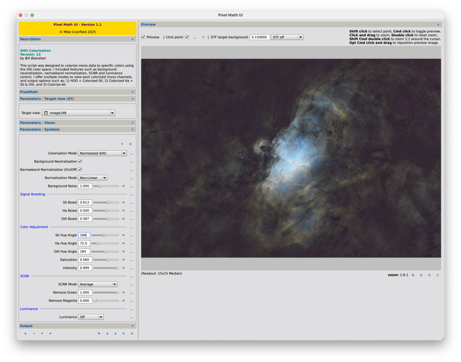Collapse the Description section
This screenshot has width=461, height=362.
coord(132,39)
